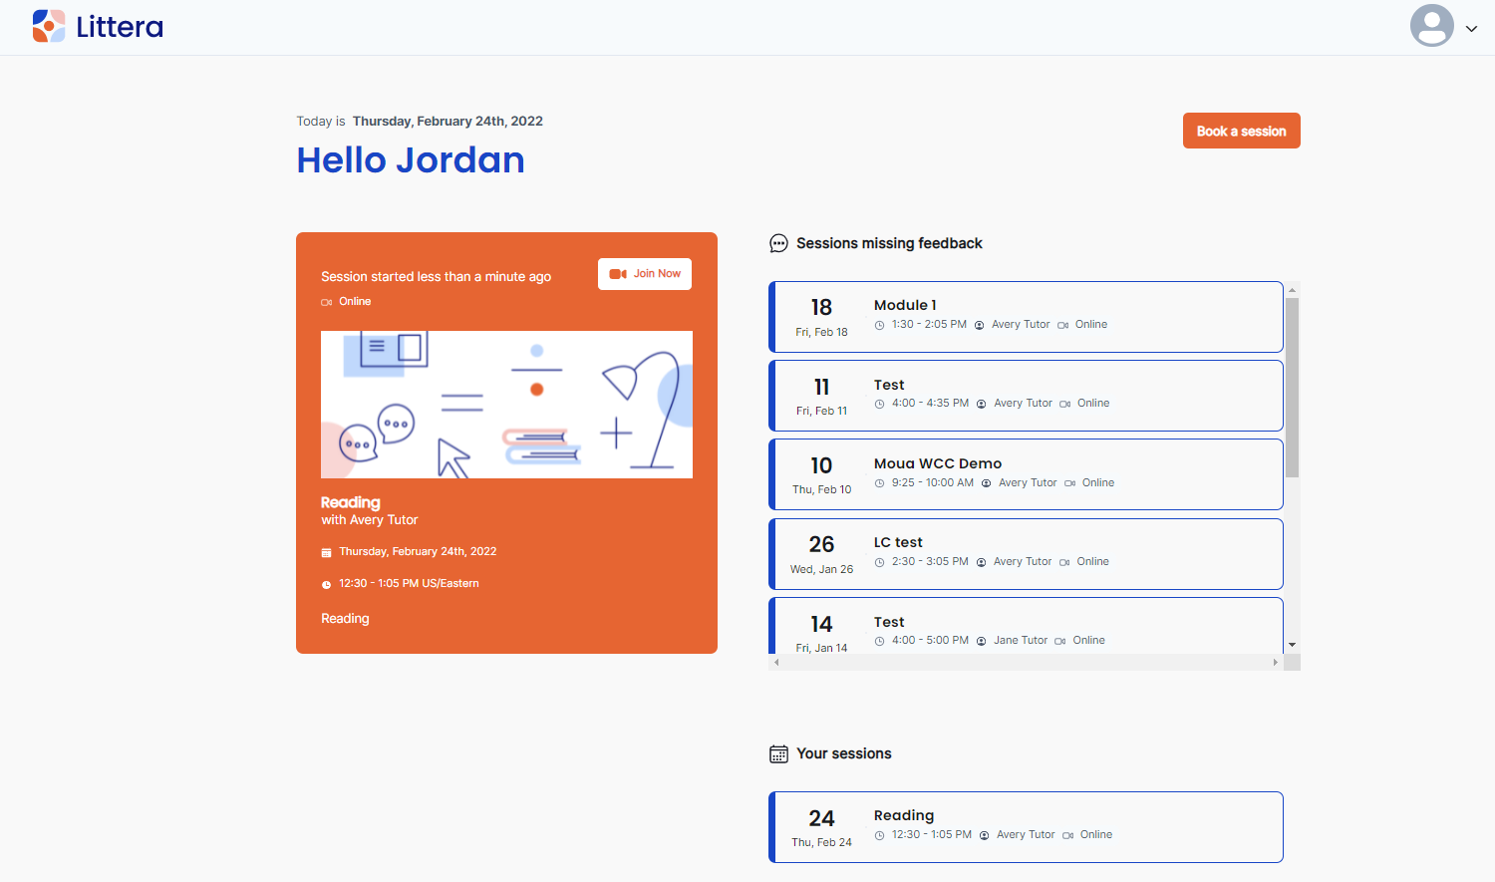
Task: Click the feedback list vertical scrollbar thumb
Action: tap(1292, 389)
